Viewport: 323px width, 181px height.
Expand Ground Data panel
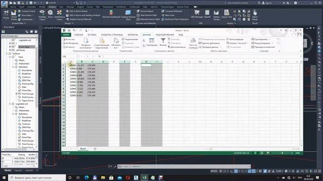point(19,24)
